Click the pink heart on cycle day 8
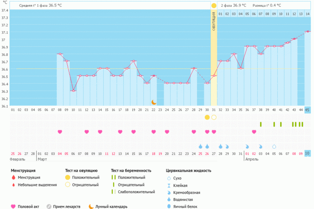This screenshot has width=314, height=209. point(60,132)
